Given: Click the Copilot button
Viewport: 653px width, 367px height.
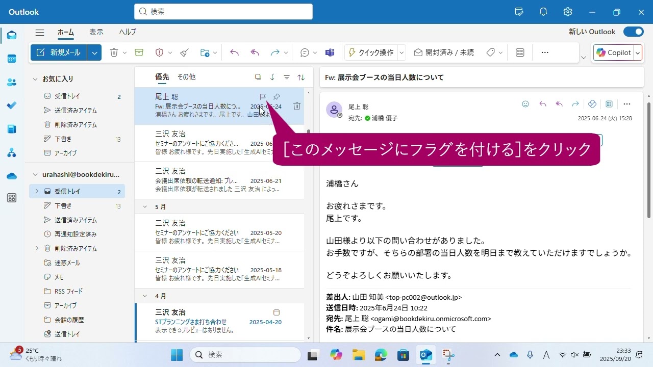Looking at the screenshot, I should click(x=614, y=53).
